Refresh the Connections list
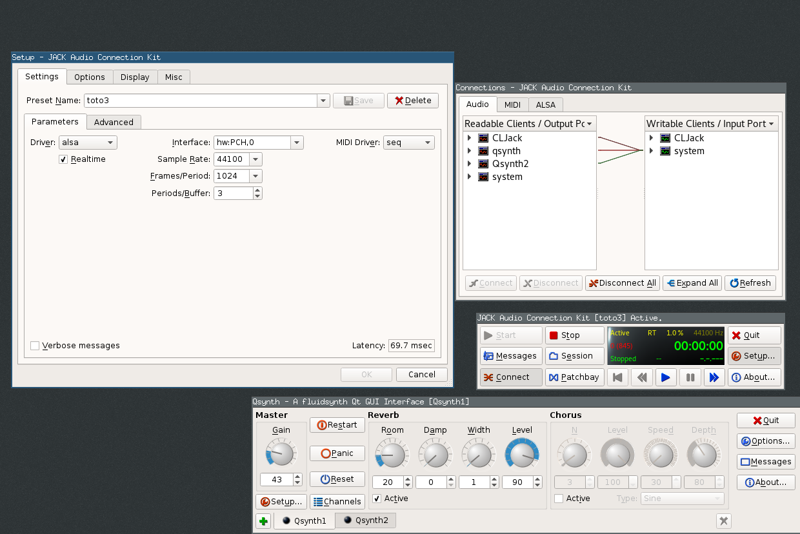This screenshot has height=534, width=800. [x=750, y=283]
